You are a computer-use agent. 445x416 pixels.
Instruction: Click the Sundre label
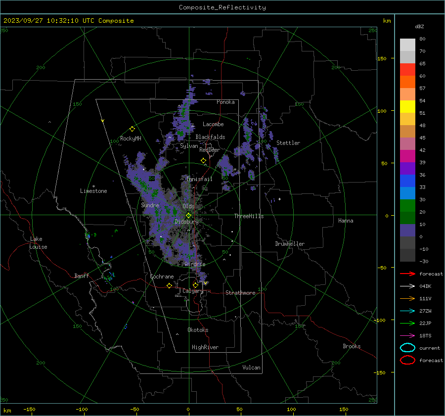coord(150,205)
